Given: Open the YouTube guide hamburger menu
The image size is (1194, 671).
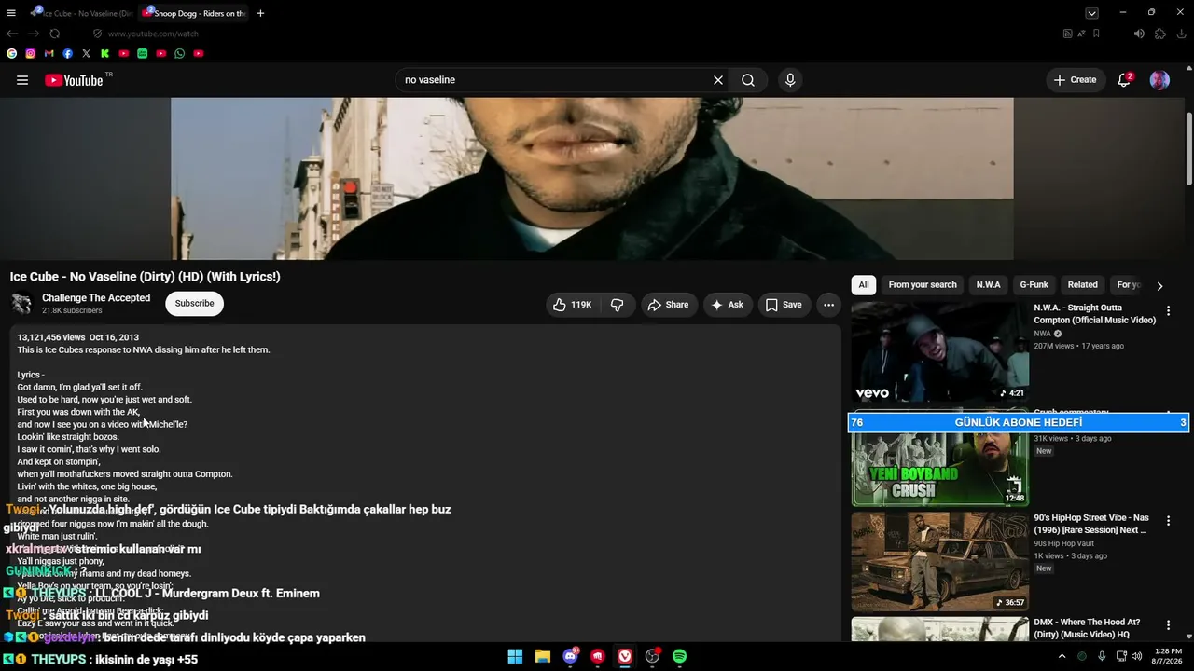Looking at the screenshot, I should 22,80.
